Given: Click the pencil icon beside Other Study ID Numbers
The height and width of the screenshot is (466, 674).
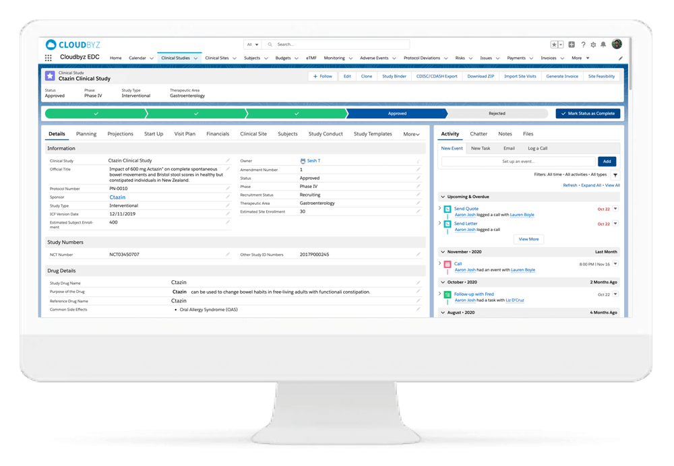Looking at the screenshot, I should tap(419, 255).
